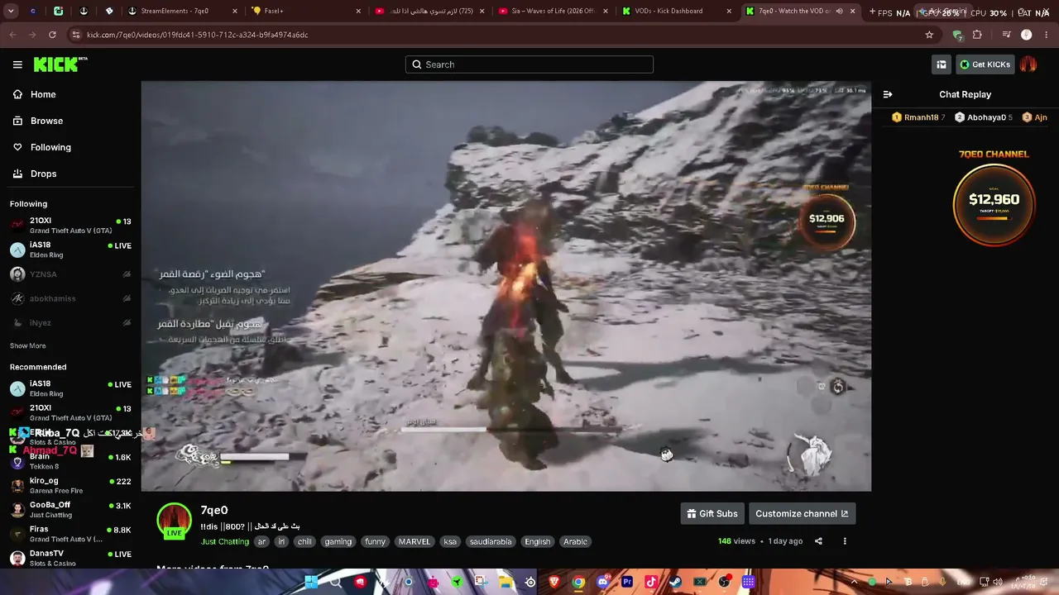The height and width of the screenshot is (595, 1059).
Task: Click the KICK logo
Action: (60, 64)
